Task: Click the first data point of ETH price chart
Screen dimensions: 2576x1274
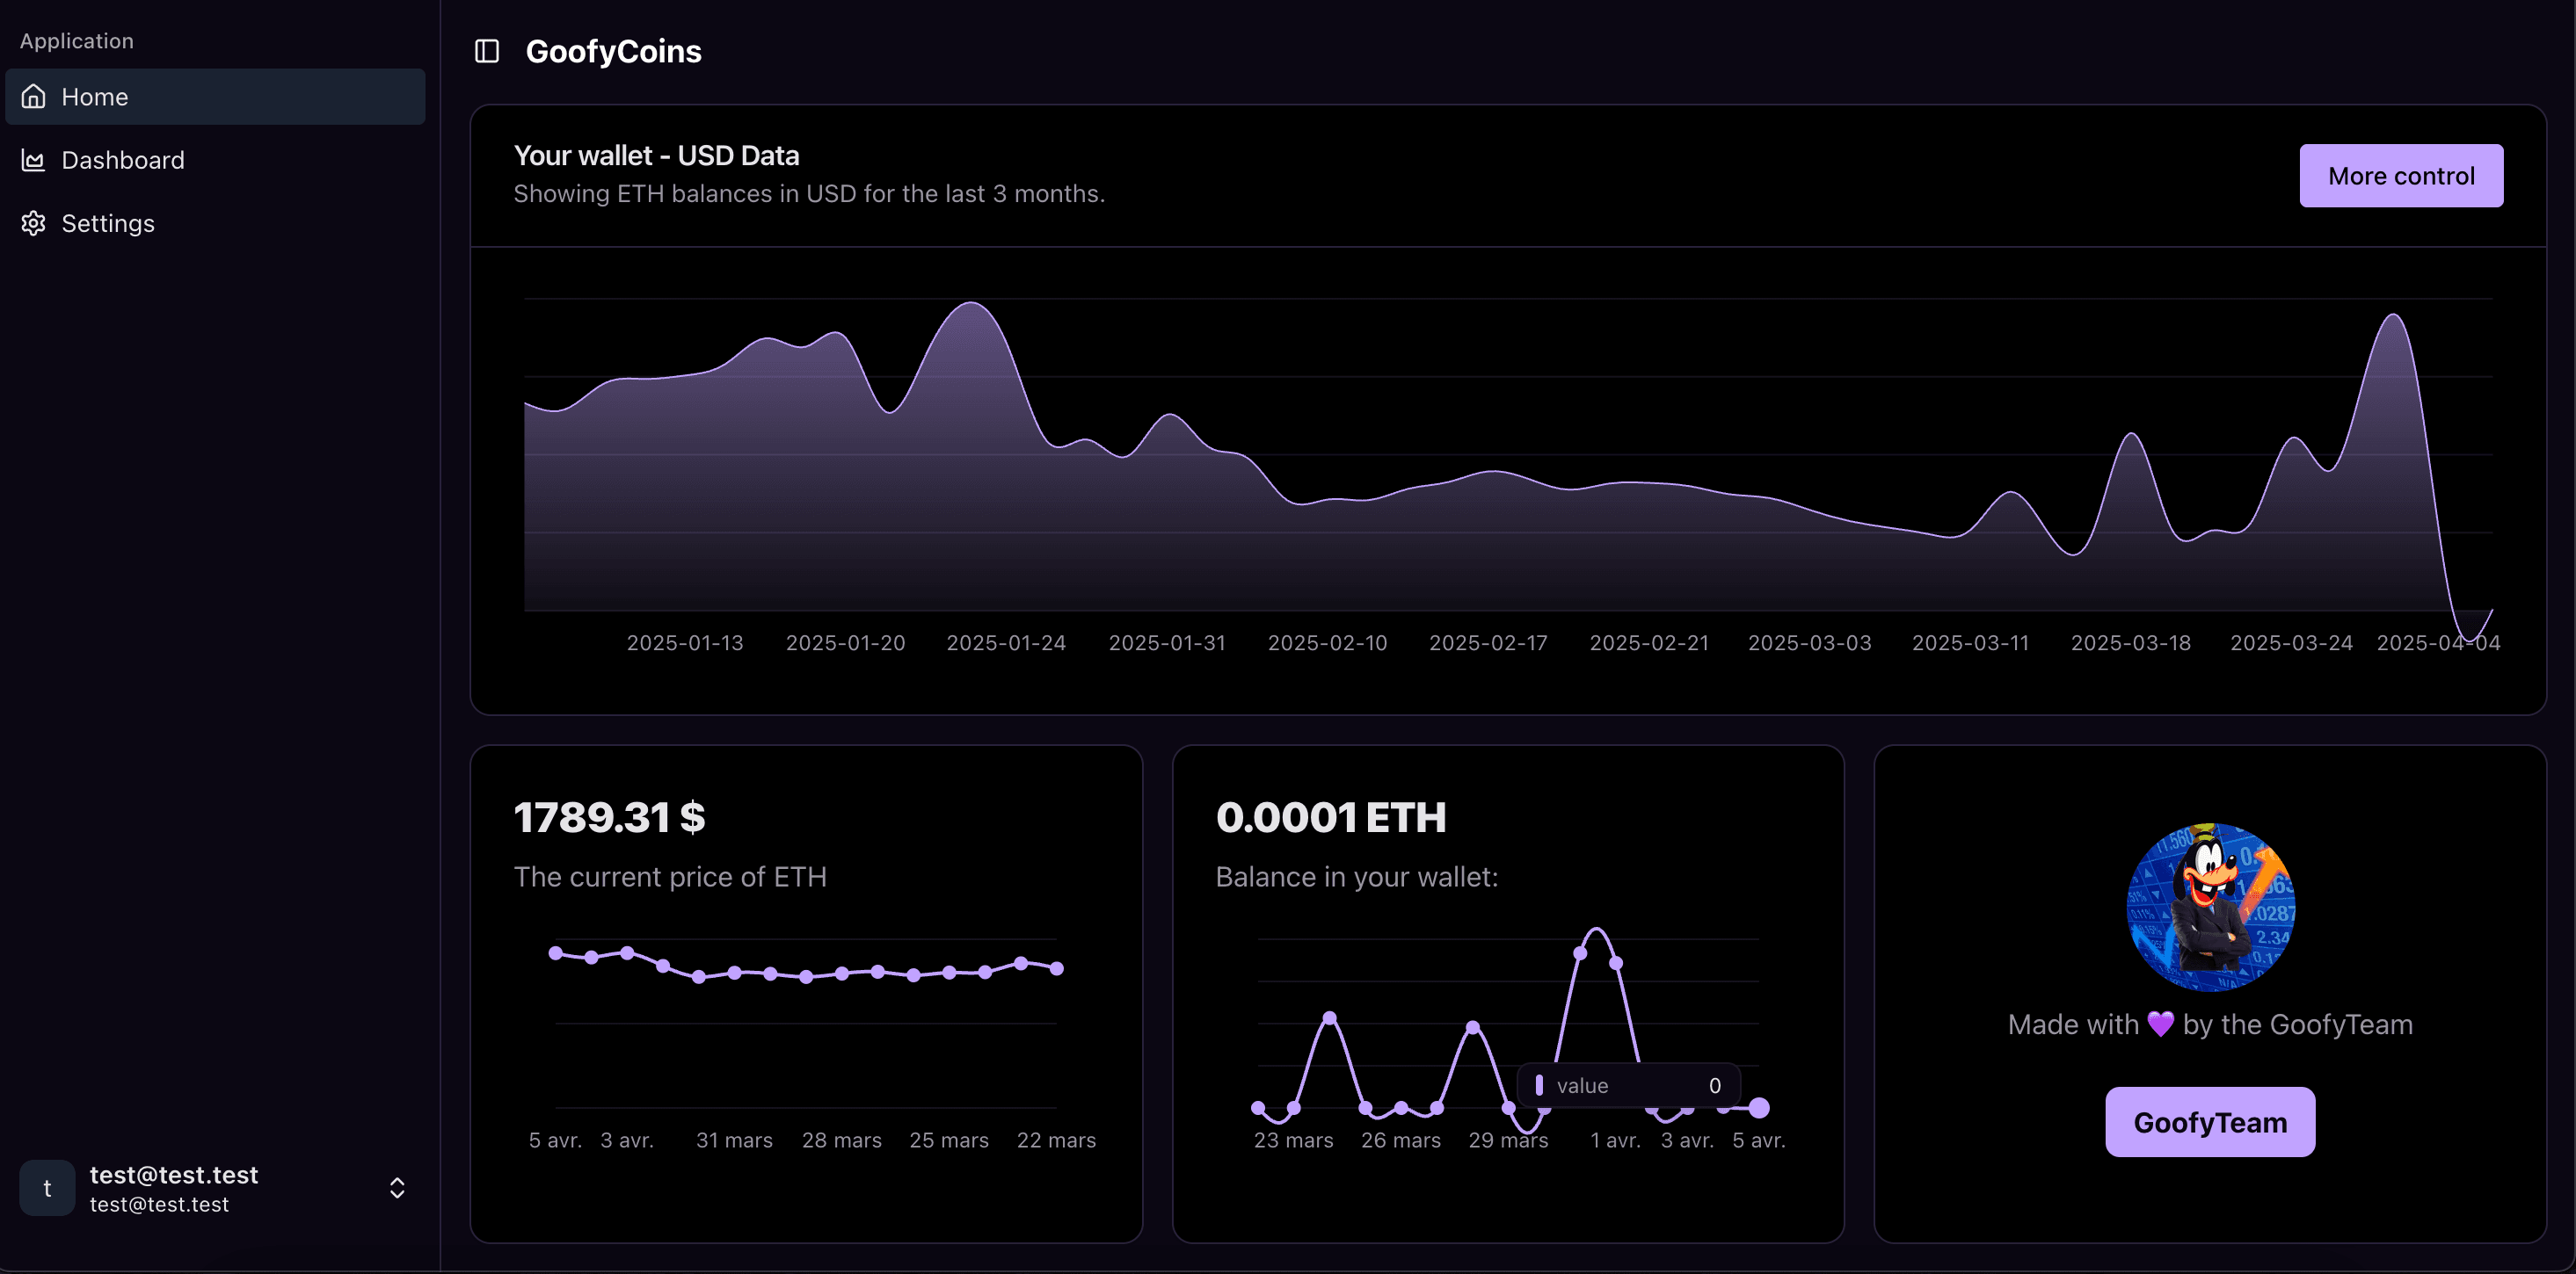Action: coord(556,952)
